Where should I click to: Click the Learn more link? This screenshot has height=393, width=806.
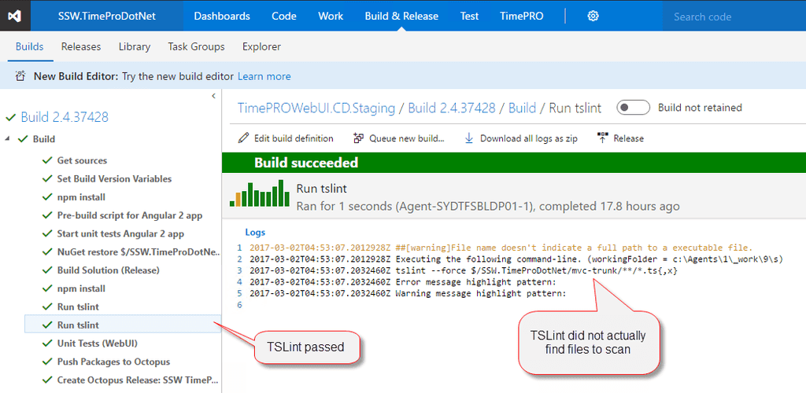click(x=264, y=76)
